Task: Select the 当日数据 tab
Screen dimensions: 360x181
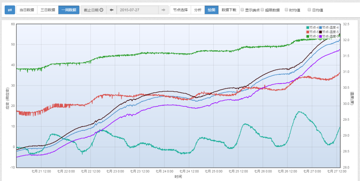Action: (x=27, y=10)
